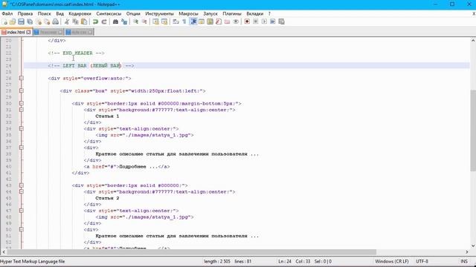Click the Close document toolbar icon
Screen dimensions: 476x267
(38, 22)
